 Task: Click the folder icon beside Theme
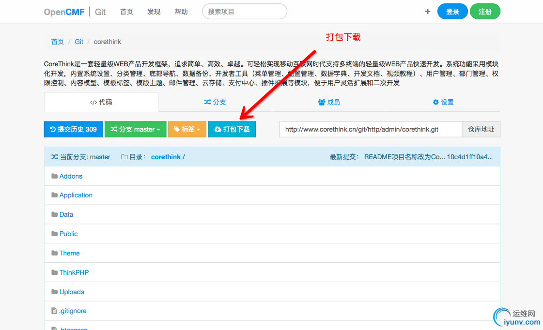(54, 253)
